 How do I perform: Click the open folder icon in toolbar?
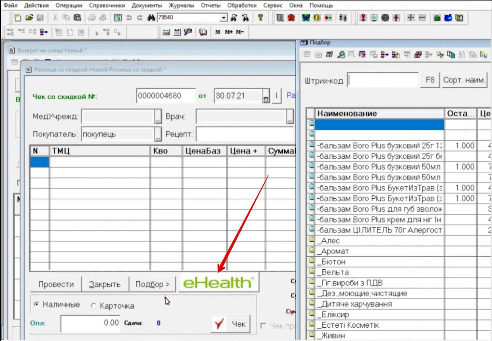tap(29, 18)
